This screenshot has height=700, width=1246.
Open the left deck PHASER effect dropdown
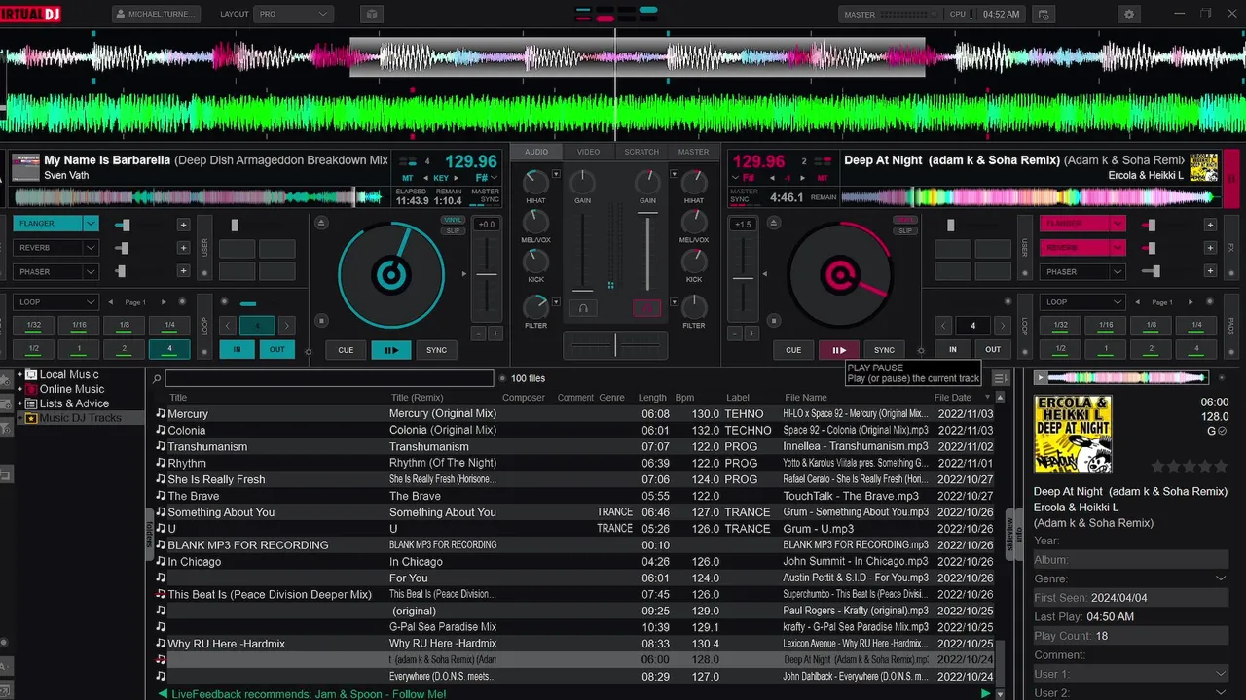point(91,272)
